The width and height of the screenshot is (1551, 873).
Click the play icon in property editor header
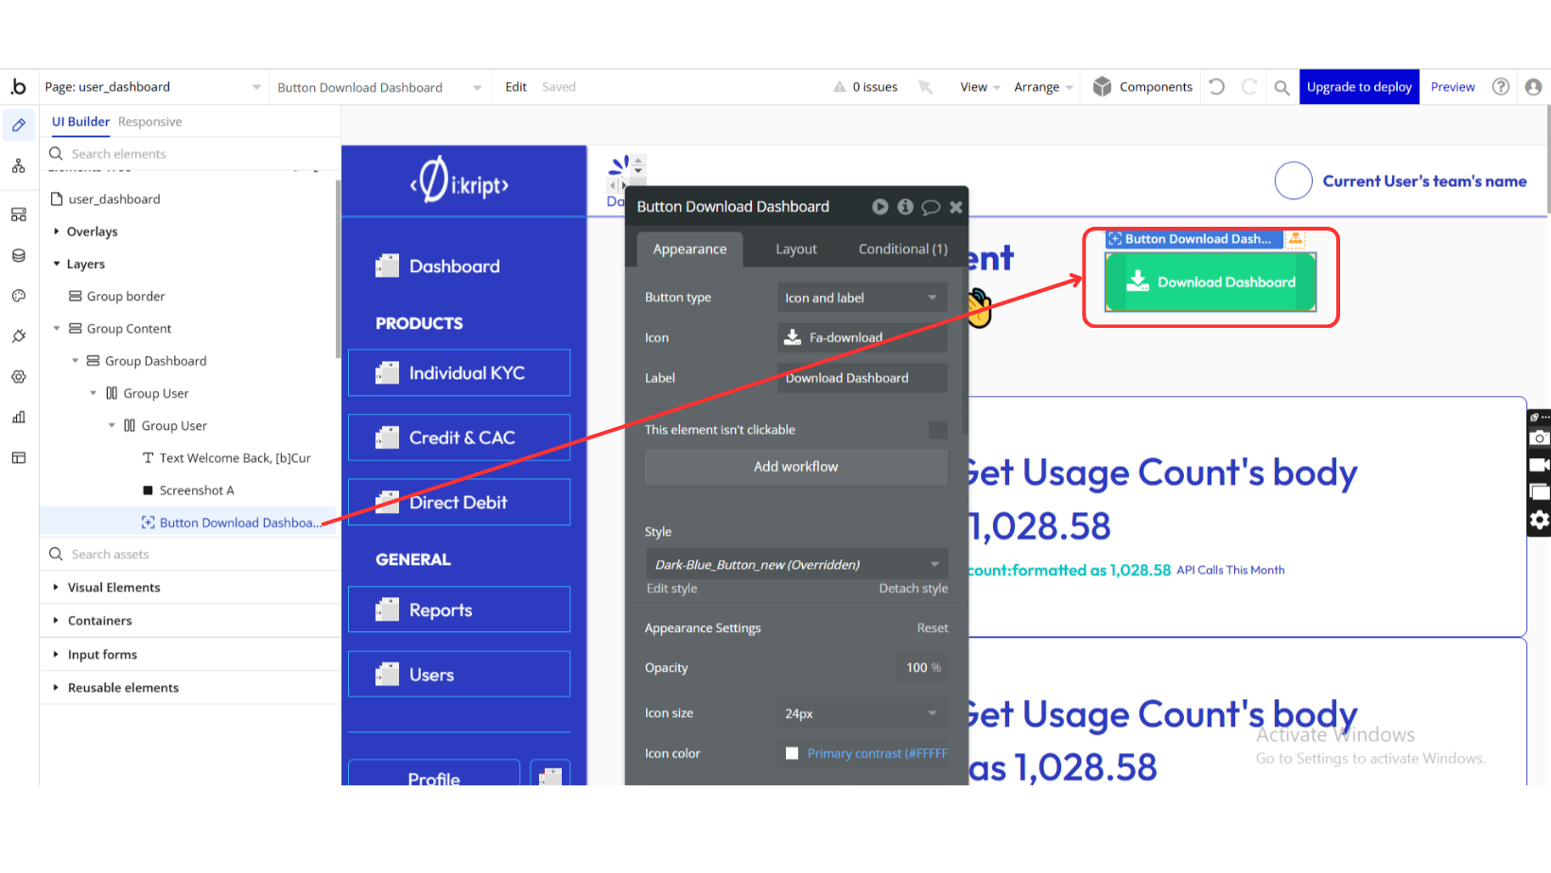coord(880,207)
